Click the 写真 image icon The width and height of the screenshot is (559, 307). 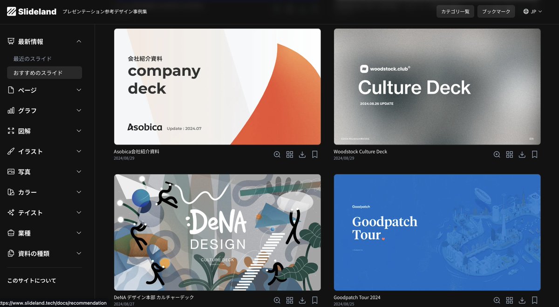click(x=11, y=172)
